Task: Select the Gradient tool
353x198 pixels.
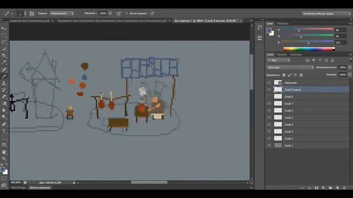Action: pos(4,103)
